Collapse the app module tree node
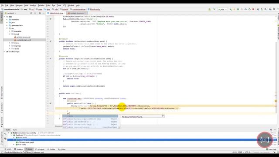This screenshot has width=279, height=157. pyautogui.click(x=5, y=17)
